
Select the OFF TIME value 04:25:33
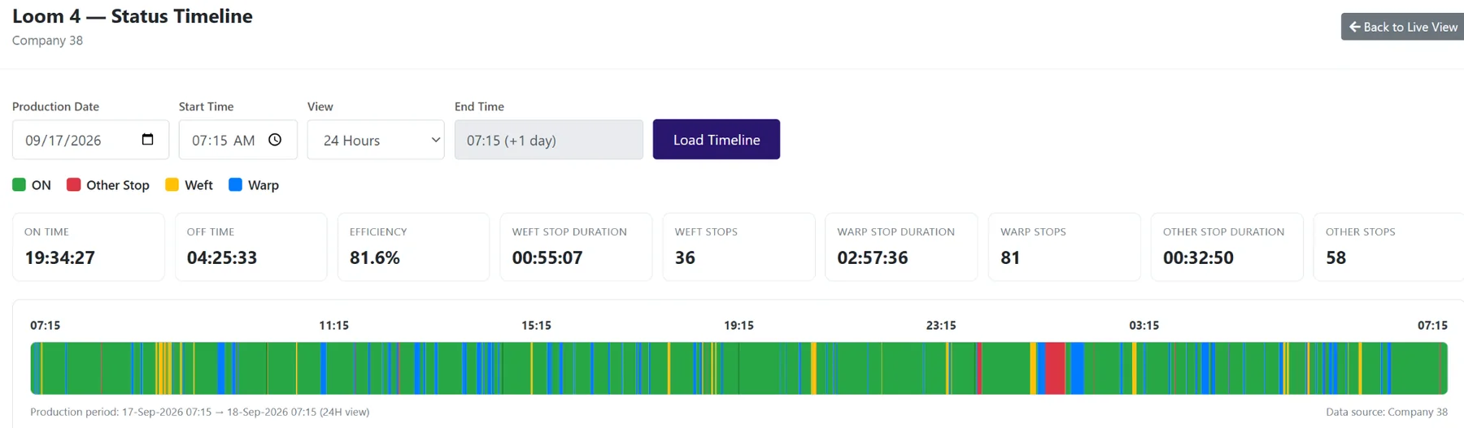pos(222,257)
